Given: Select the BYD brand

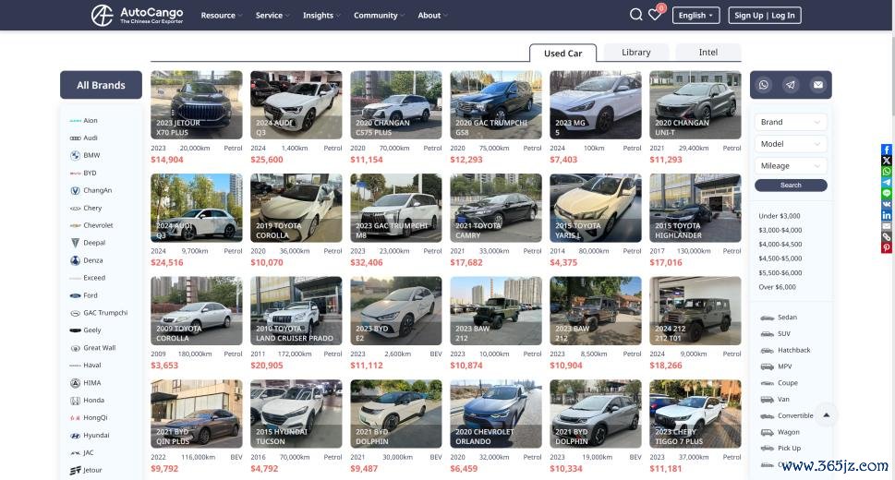Looking at the screenshot, I should [90, 173].
